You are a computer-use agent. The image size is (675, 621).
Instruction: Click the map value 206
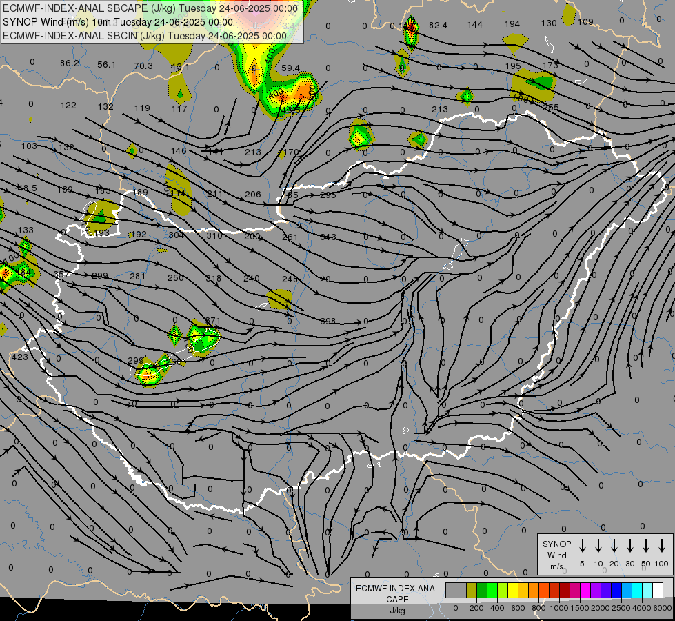(253, 195)
